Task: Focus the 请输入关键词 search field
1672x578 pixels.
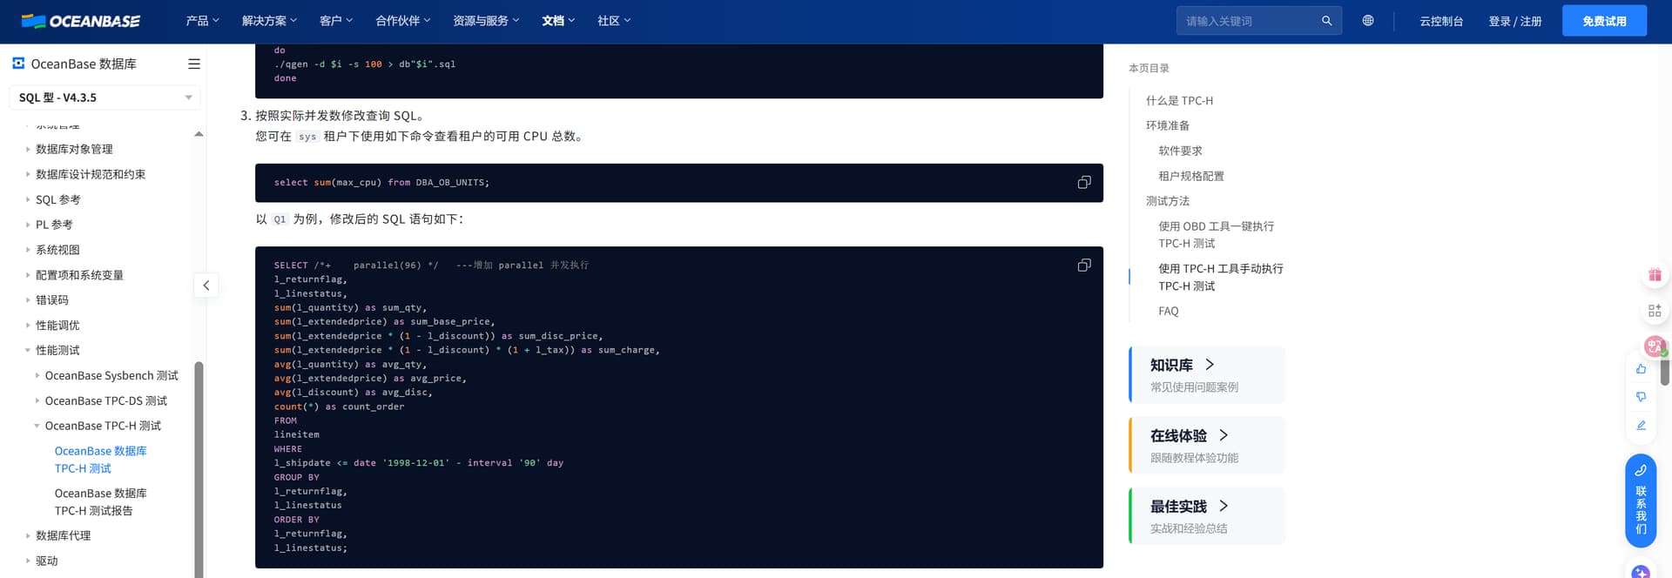Action: 1251,21
